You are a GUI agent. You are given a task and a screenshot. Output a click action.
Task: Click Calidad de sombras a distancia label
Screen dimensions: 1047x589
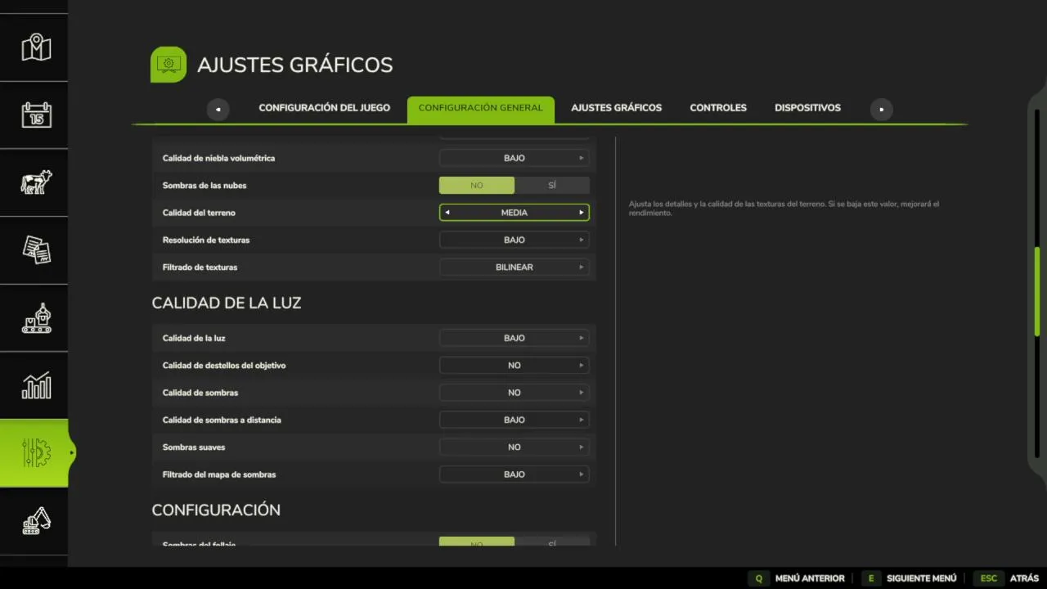click(222, 420)
